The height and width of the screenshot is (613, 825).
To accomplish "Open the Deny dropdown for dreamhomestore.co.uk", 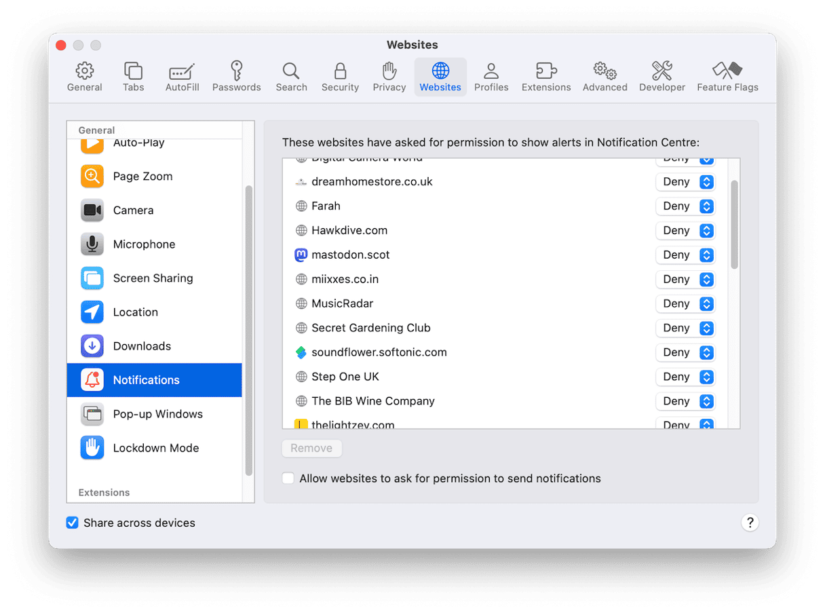I will coord(685,182).
